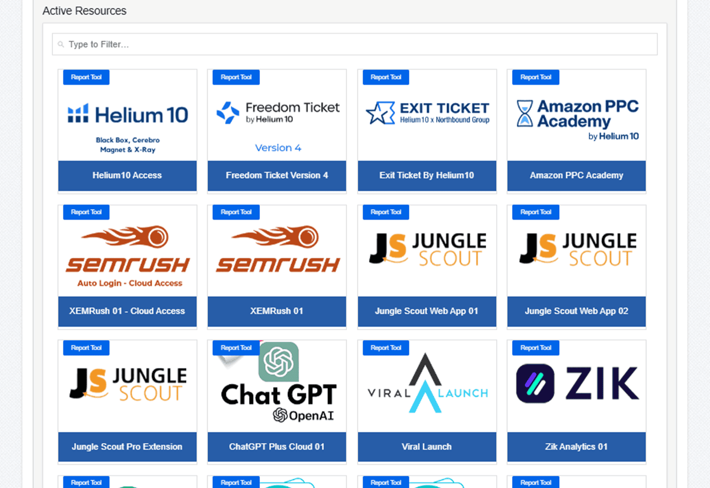Report Tool badge on Exit Ticket card

coord(386,77)
